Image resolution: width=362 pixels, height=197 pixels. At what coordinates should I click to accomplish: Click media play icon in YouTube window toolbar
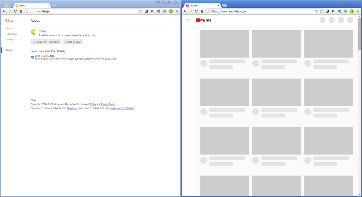[333, 11]
